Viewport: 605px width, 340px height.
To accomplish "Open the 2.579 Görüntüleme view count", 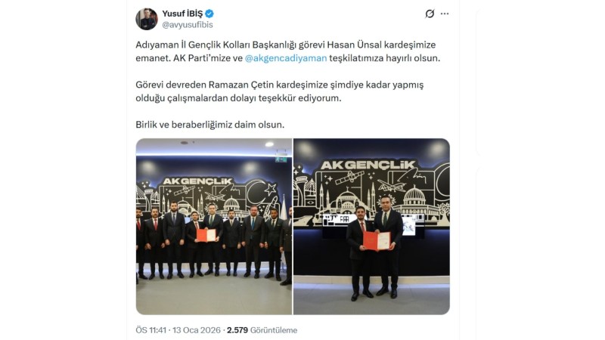I will coord(262,330).
